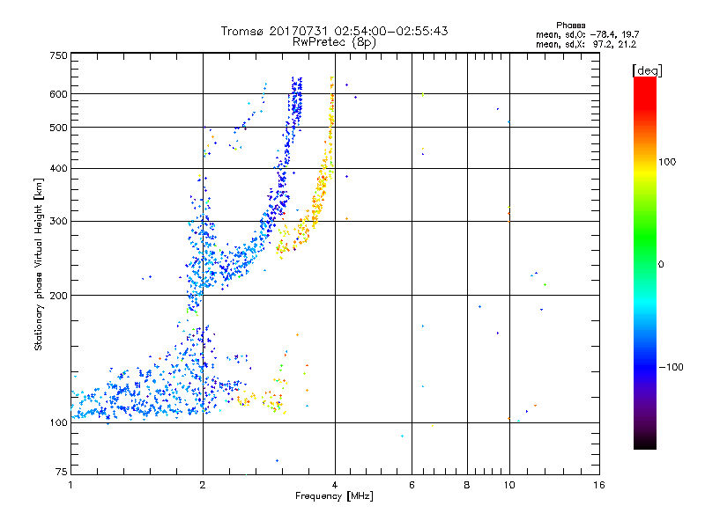Click the "mean, sd,X: 97.2, 21.2" statistics line
This screenshot has width=705, height=528.
[586, 44]
